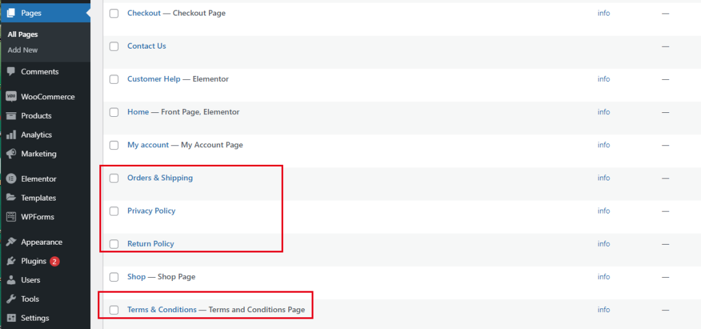The height and width of the screenshot is (329, 701).
Task: Go to the Settings menu
Action: (x=34, y=318)
